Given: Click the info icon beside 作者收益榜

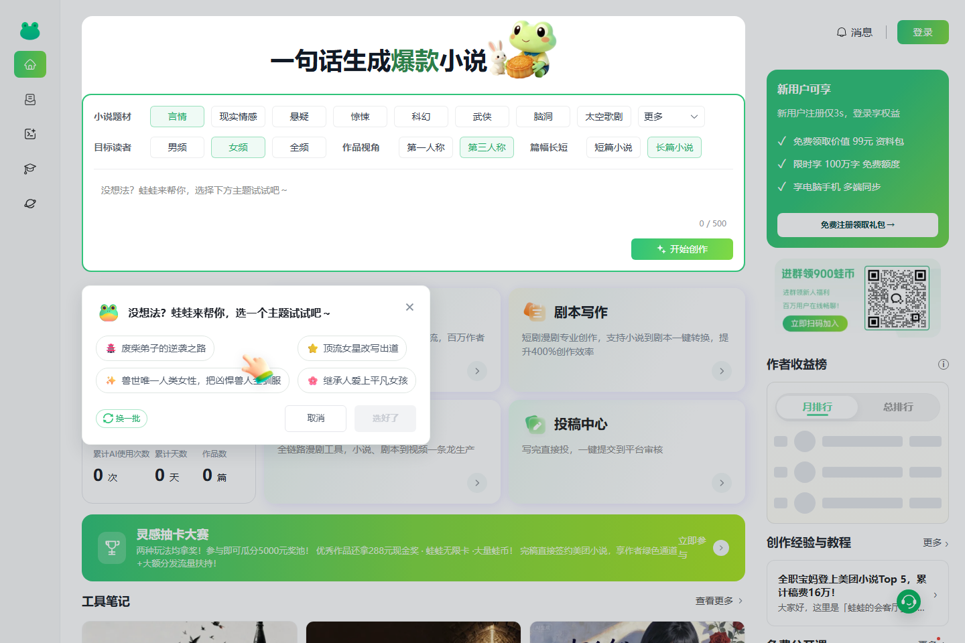Looking at the screenshot, I should point(944,364).
